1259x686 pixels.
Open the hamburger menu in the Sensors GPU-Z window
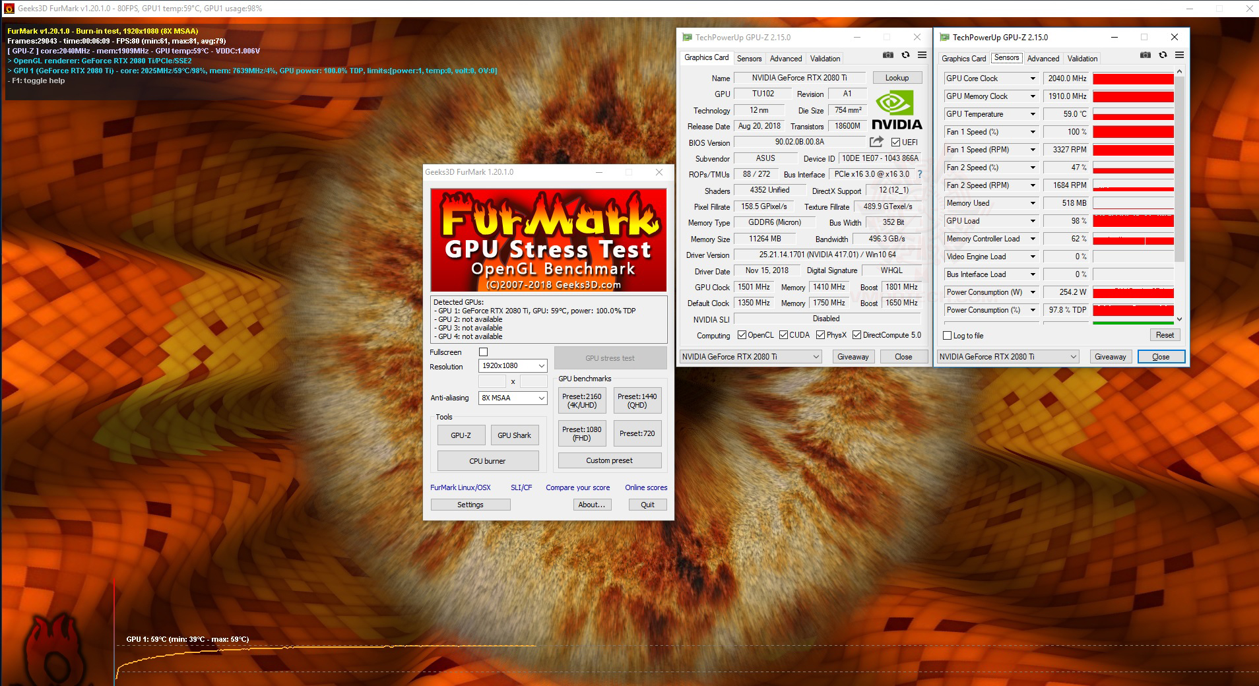point(1179,55)
